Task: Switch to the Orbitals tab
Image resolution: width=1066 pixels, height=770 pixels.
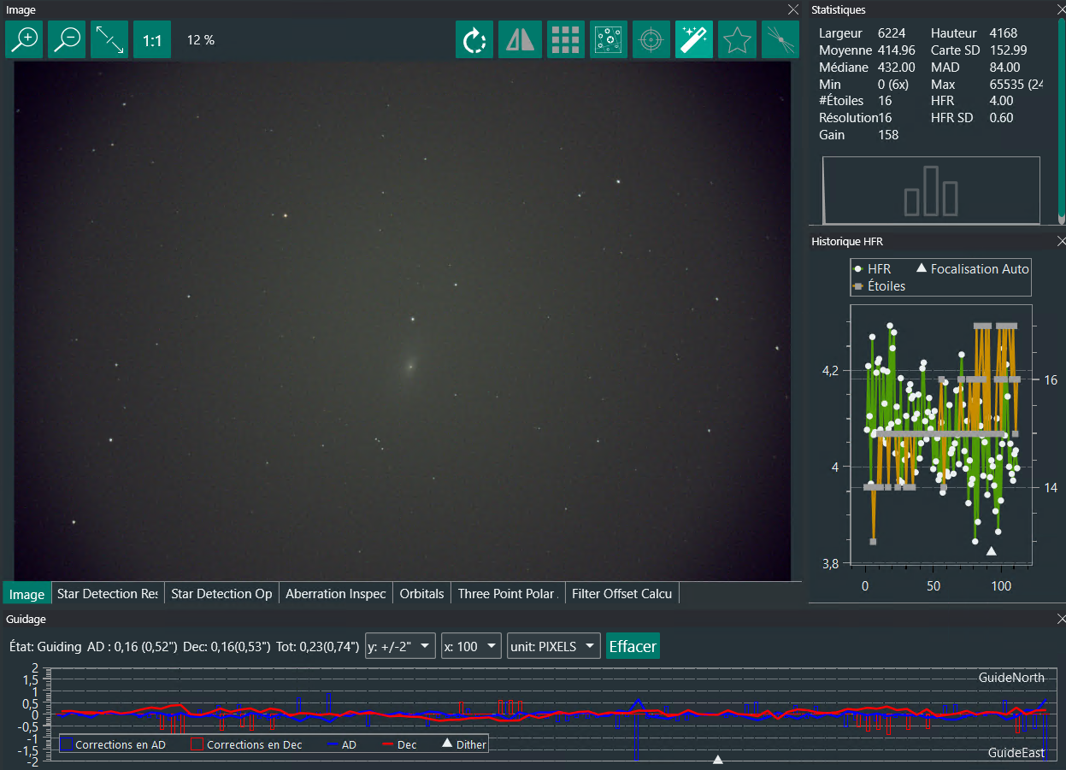Action: point(421,594)
